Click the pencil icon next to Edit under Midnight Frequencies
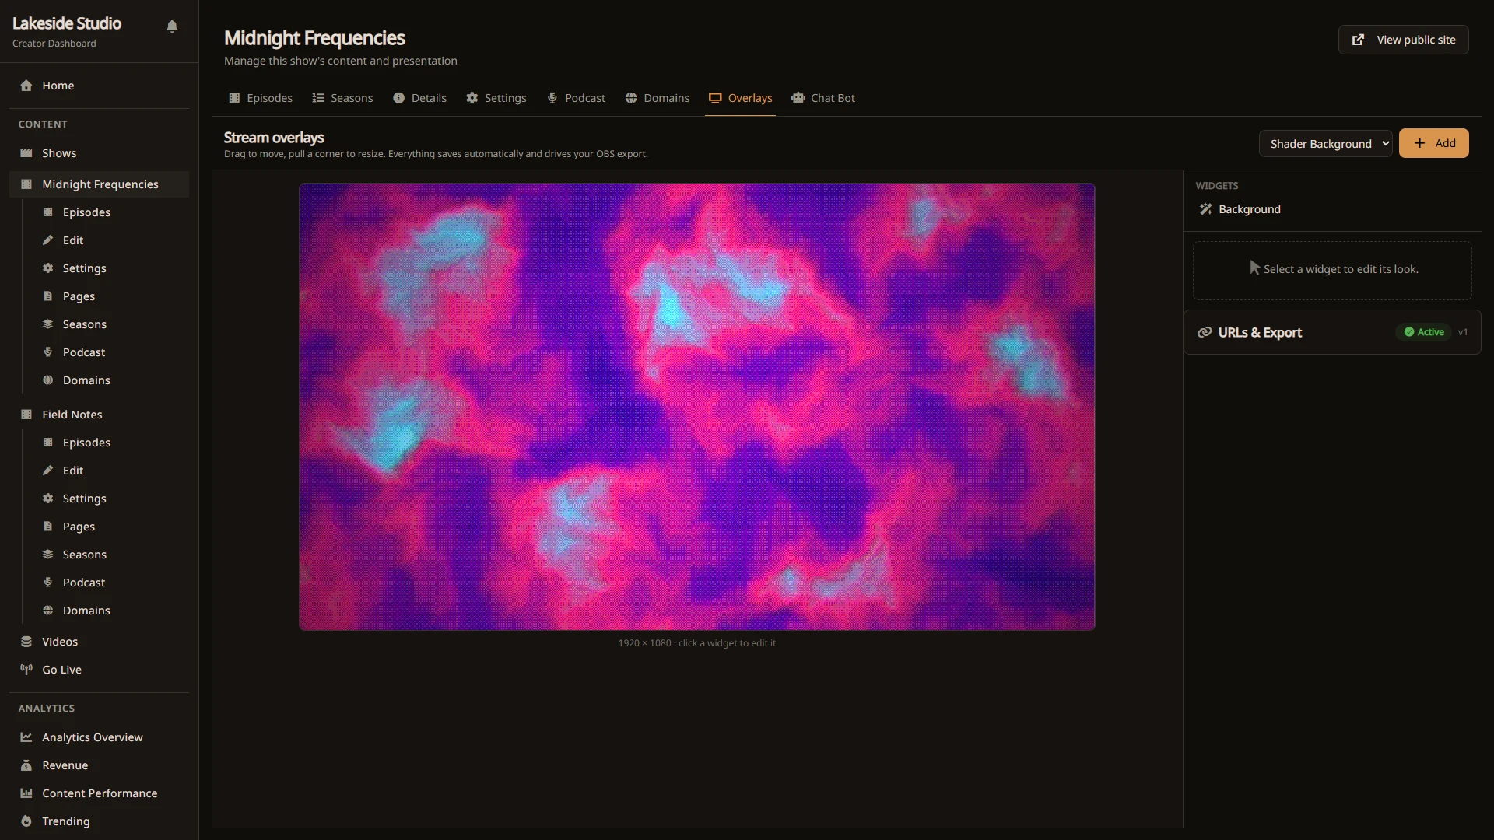The width and height of the screenshot is (1494, 840). (x=47, y=240)
